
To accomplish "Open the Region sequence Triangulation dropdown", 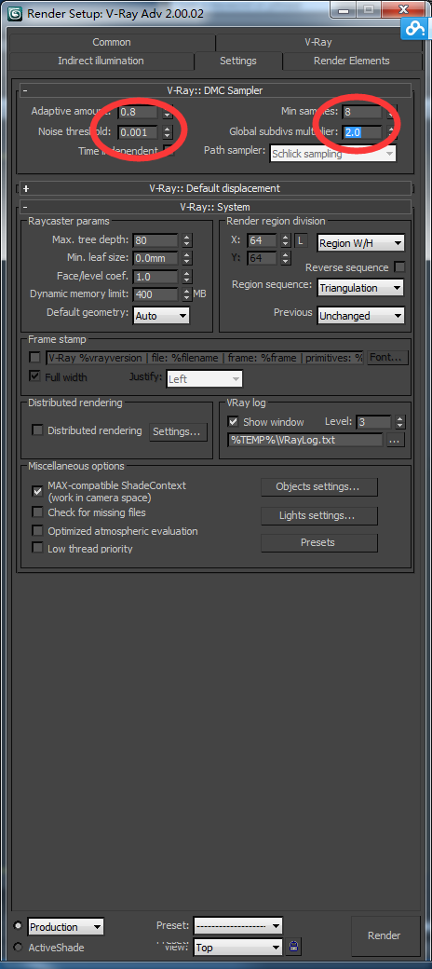I will (360, 288).
